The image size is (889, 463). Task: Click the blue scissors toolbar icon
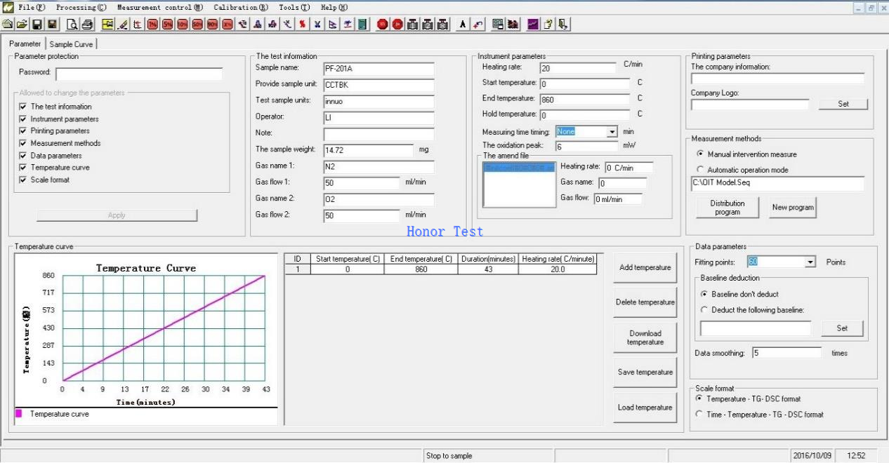click(317, 25)
